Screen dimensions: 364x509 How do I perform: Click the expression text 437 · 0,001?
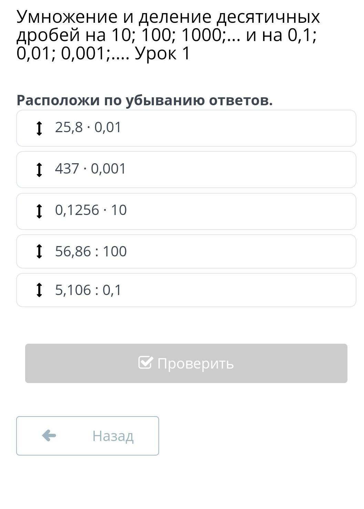(x=91, y=169)
